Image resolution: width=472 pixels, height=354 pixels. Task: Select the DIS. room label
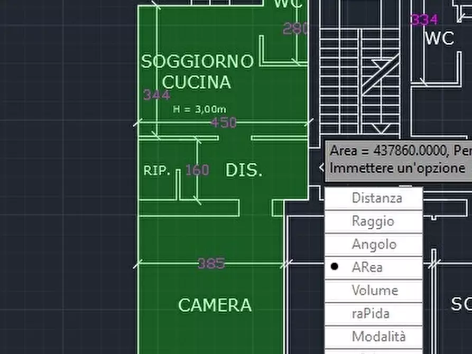click(x=244, y=170)
